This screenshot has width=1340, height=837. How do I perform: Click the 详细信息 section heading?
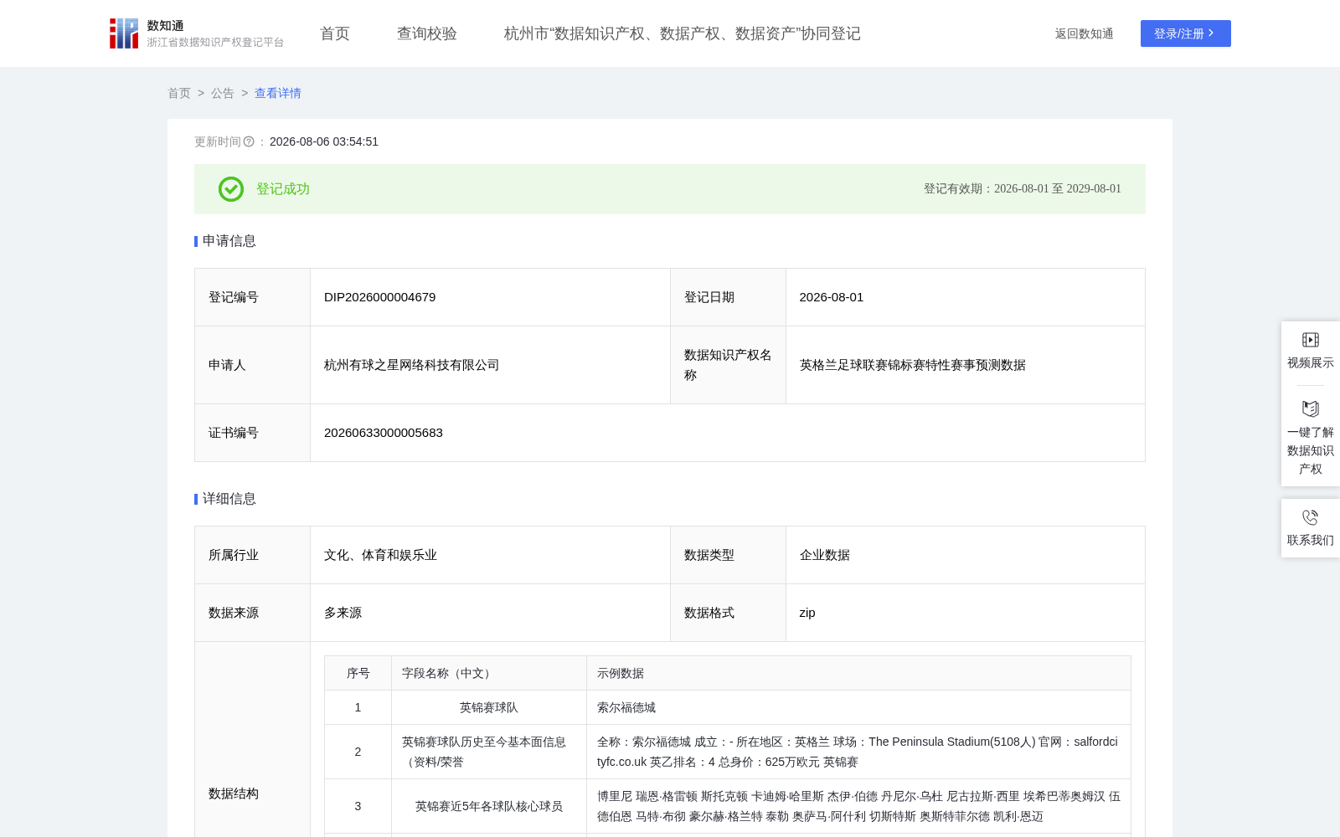(x=229, y=499)
